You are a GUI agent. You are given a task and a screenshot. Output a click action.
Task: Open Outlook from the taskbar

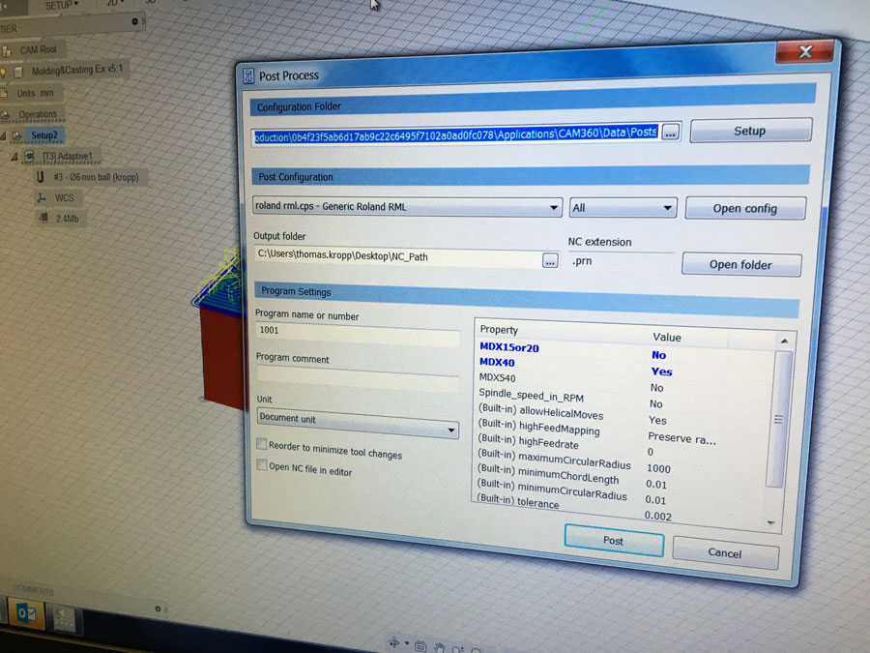(x=26, y=613)
